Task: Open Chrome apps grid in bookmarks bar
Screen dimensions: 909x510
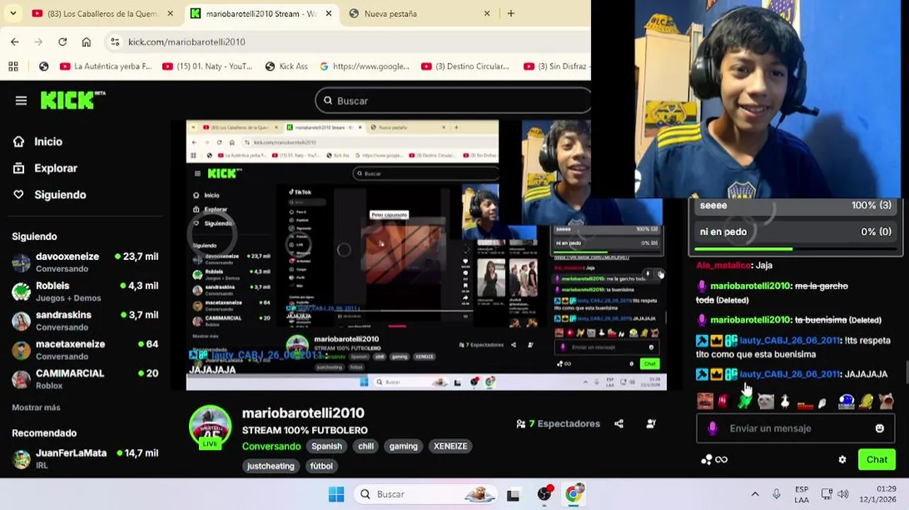Action: pos(13,66)
